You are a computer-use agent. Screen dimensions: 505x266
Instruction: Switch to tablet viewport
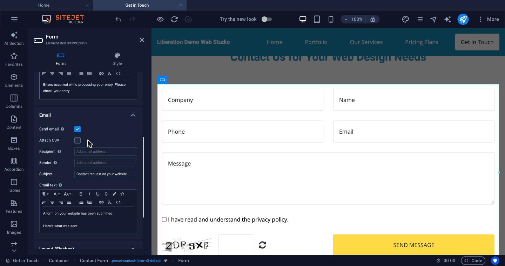point(317,19)
